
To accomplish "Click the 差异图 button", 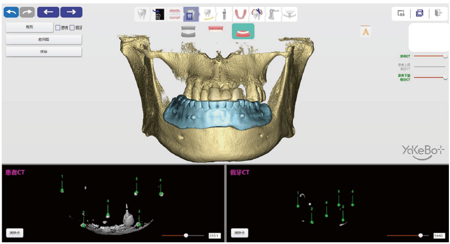I will click(x=44, y=40).
